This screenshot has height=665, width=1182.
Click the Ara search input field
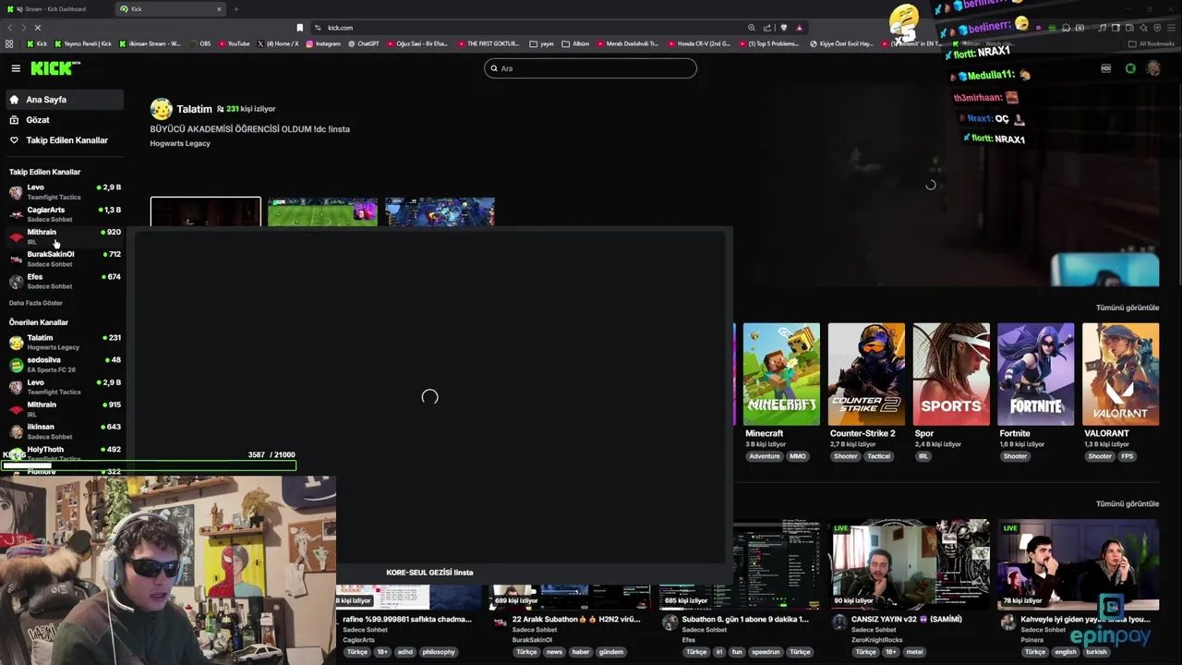pos(590,68)
